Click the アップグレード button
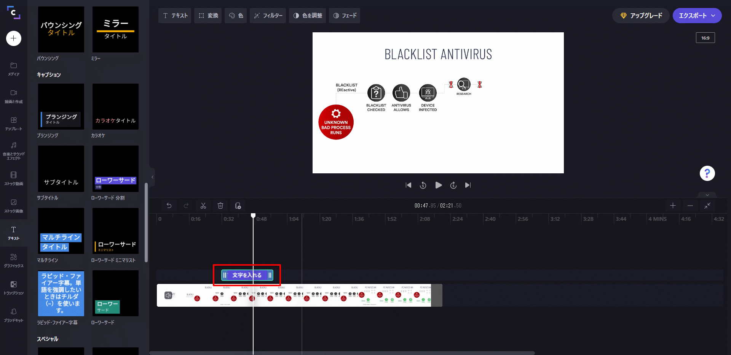Screen dimensions: 731x355 click(x=641, y=16)
